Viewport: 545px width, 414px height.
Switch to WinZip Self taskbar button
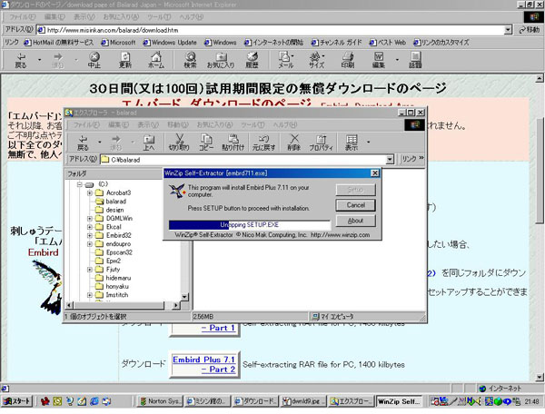coord(399,401)
